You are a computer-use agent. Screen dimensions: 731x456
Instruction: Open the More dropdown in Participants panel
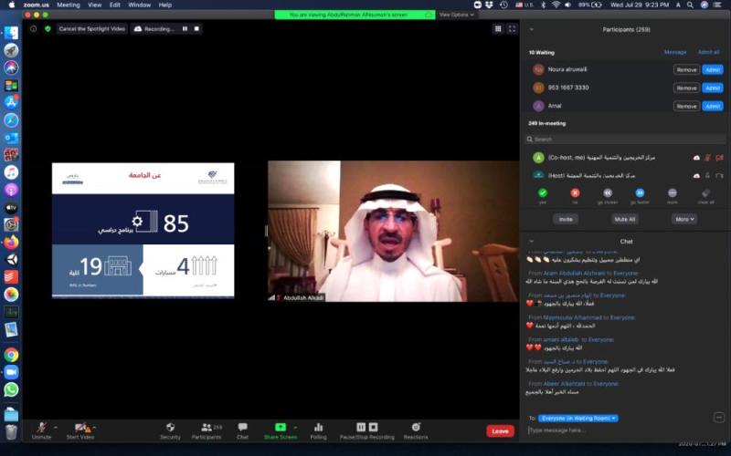click(x=684, y=219)
